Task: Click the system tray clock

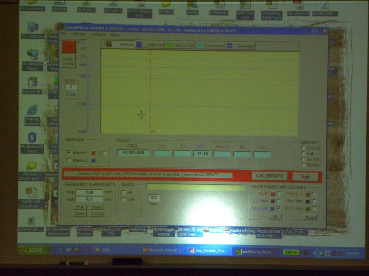Action: [x=352, y=254]
